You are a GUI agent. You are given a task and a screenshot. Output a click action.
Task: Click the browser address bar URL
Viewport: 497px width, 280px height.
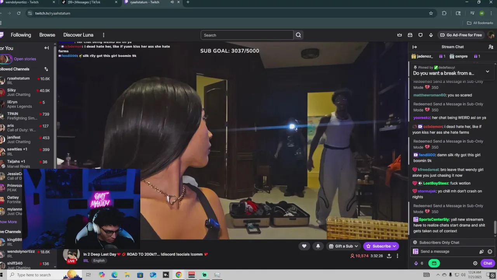point(53,13)
